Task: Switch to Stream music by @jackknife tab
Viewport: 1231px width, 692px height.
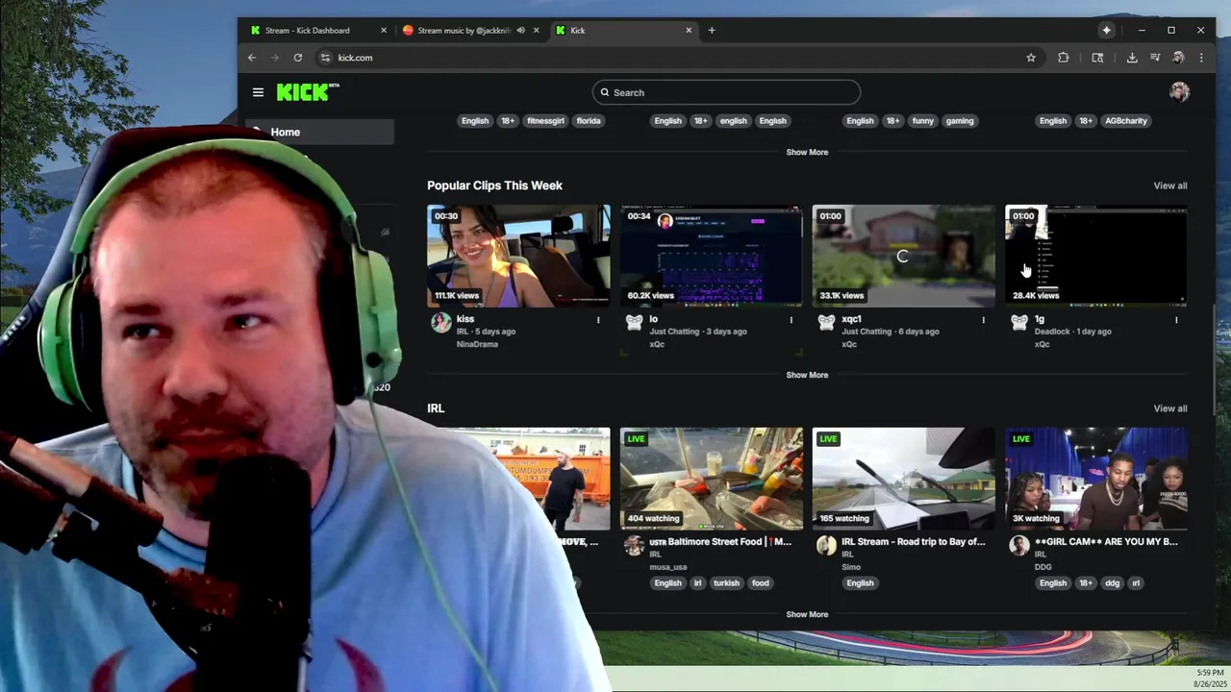Action: (x=469, y=30)
